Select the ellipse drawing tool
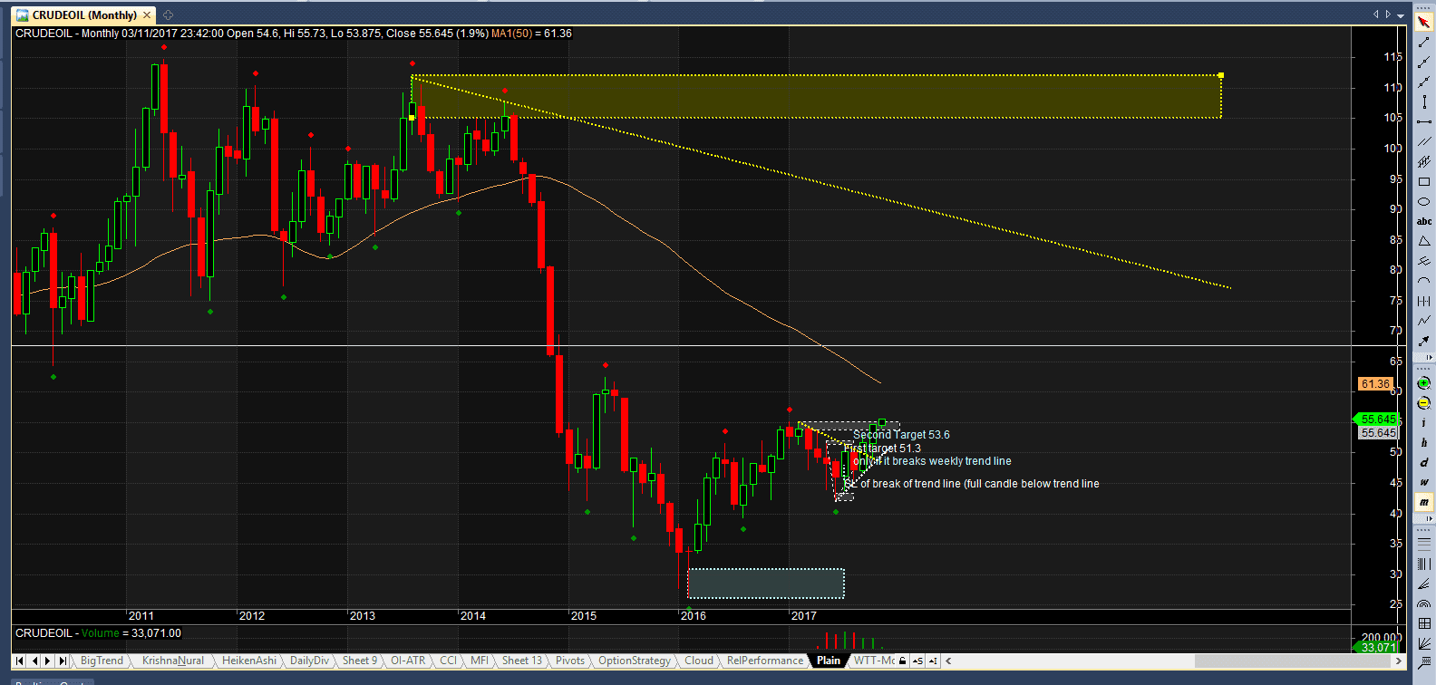Screen dimensions: 1436x685 pos(1423,201)
